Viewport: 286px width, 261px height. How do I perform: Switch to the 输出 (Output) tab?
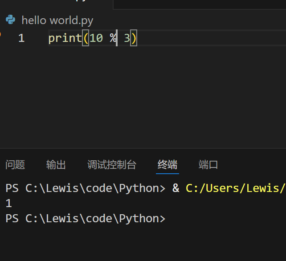(x=56, y=165)
